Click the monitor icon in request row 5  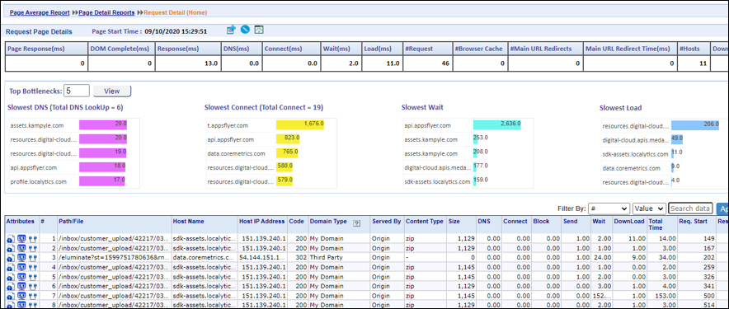point(21,277)
